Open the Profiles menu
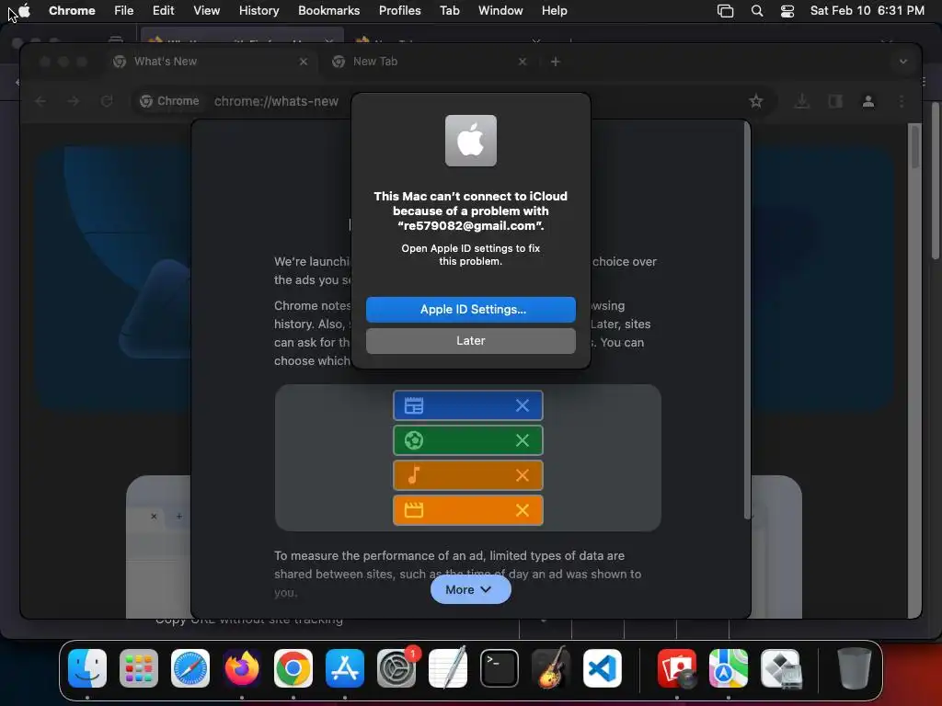This screenshot has height=706, width=942. 399,10
